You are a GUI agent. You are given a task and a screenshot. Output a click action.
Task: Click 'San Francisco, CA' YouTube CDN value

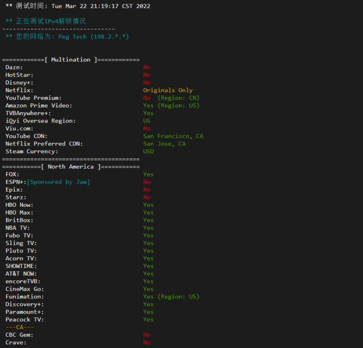click(x=173, y=136)
